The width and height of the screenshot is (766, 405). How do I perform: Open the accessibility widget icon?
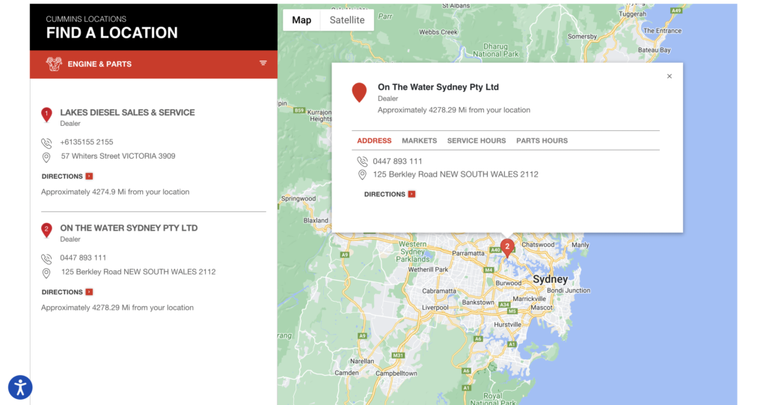(20, 387)
